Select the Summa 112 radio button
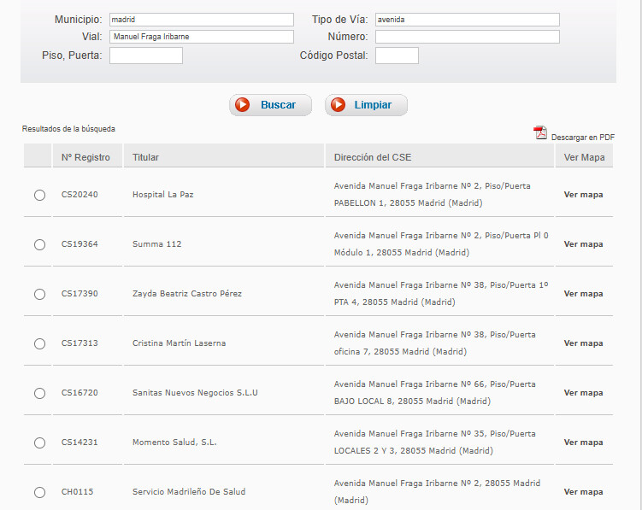This screenshot has height=510, width=642. pos(39,244)
